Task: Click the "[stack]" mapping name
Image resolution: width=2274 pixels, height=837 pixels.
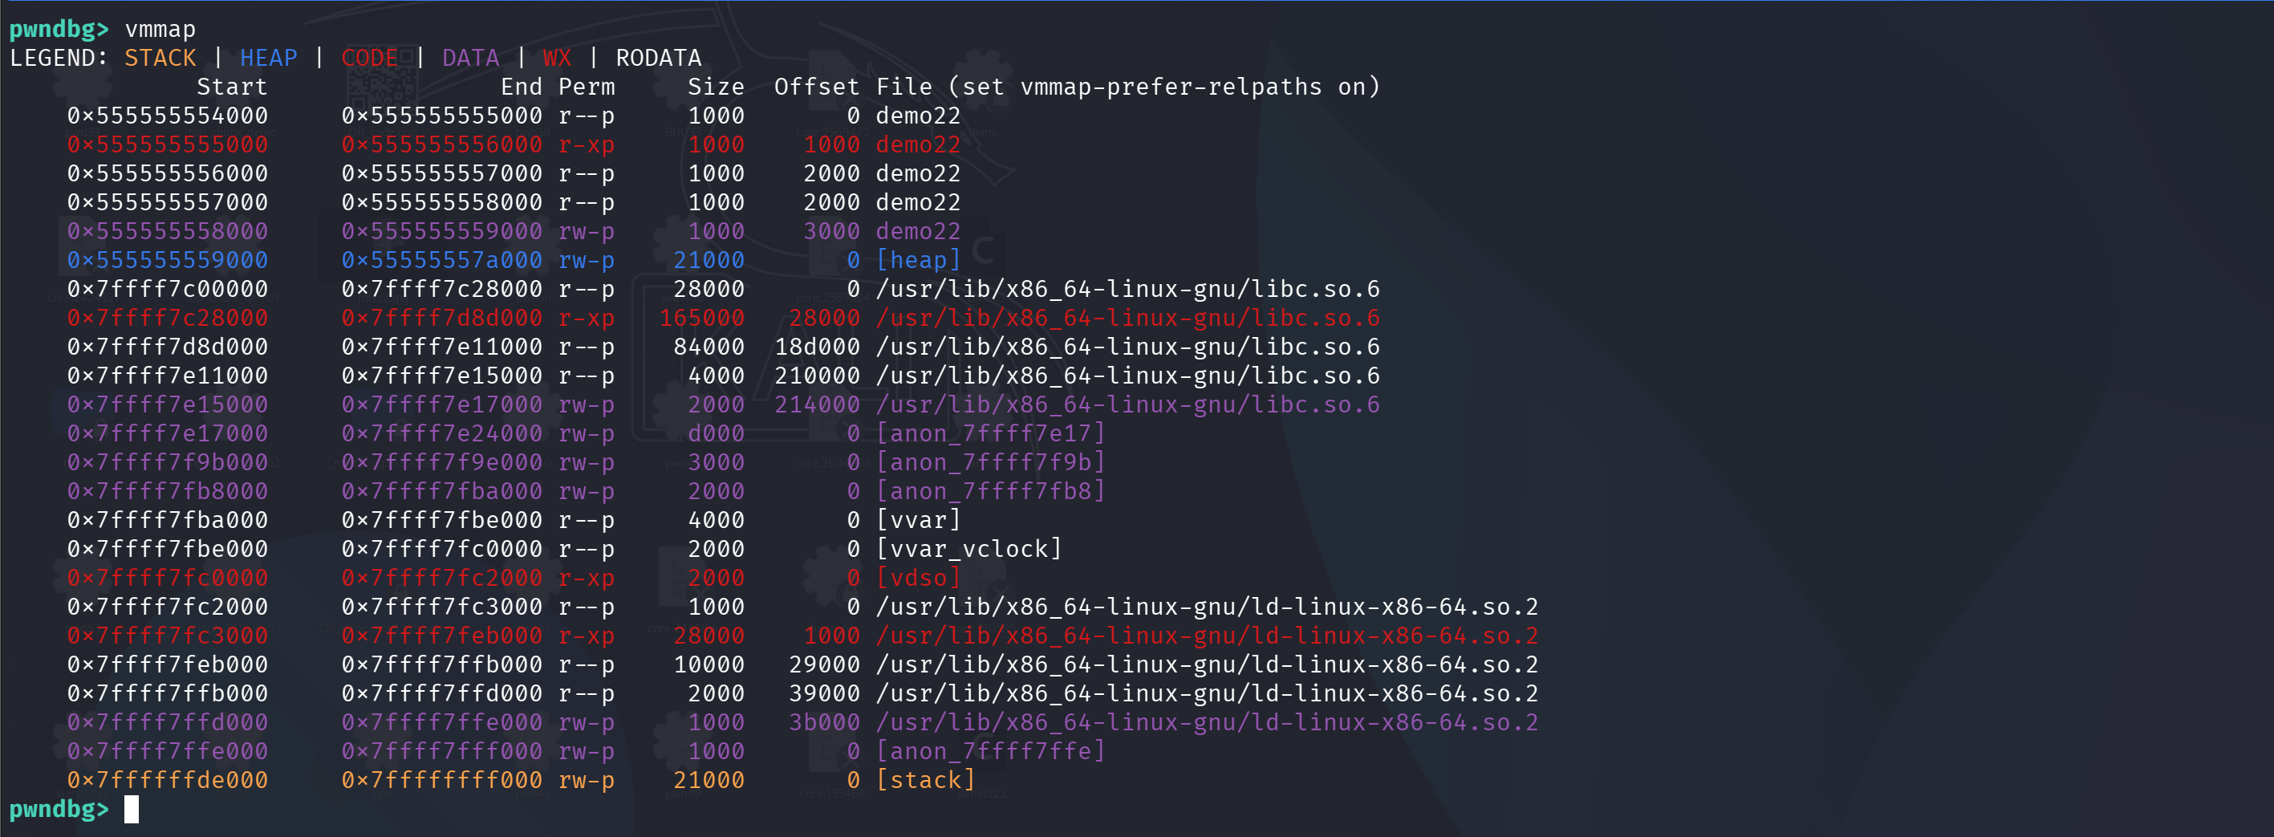Action: click(x=925, y=781)
